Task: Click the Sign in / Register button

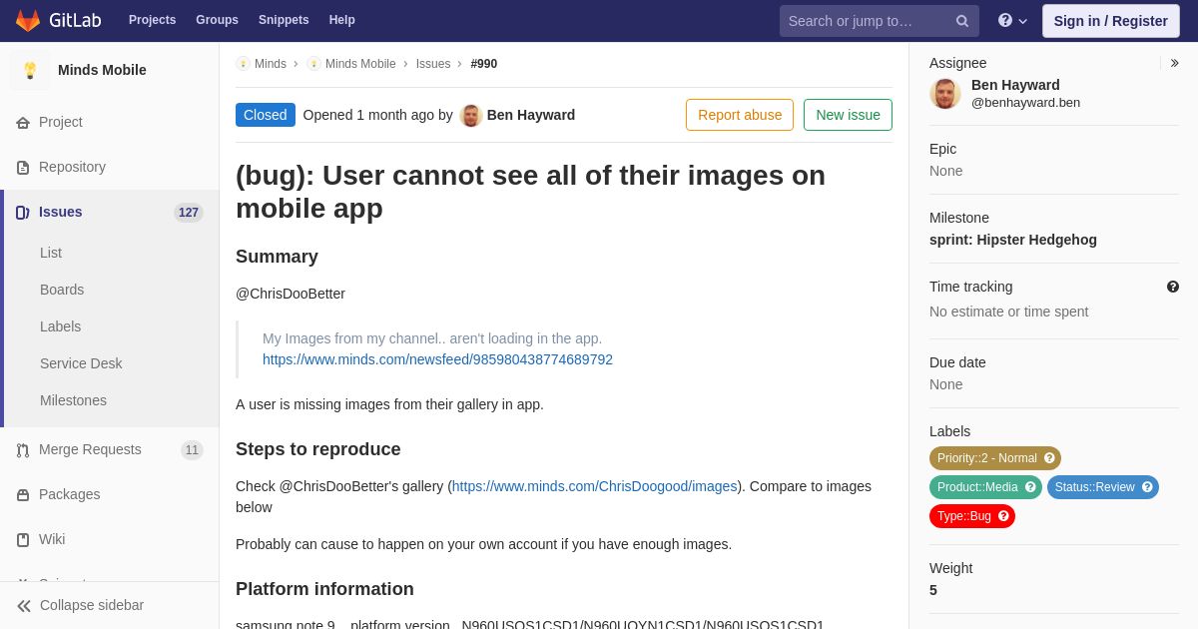Action: (1110, 21)
